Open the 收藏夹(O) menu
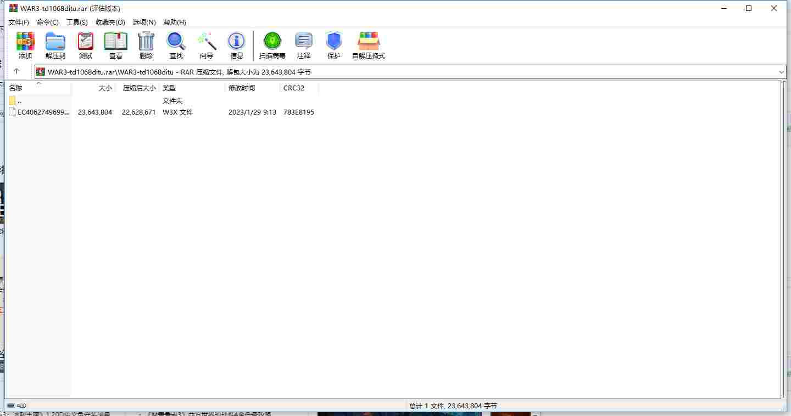The image size is (791, 416). [x=110, y=22]
